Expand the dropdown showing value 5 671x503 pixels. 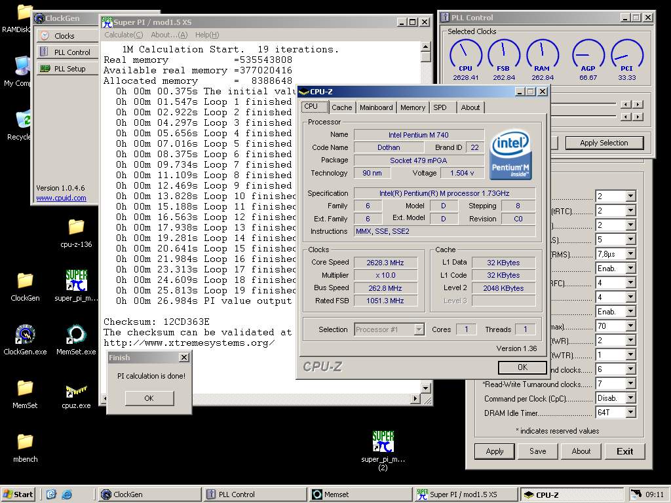pos(630,240)
